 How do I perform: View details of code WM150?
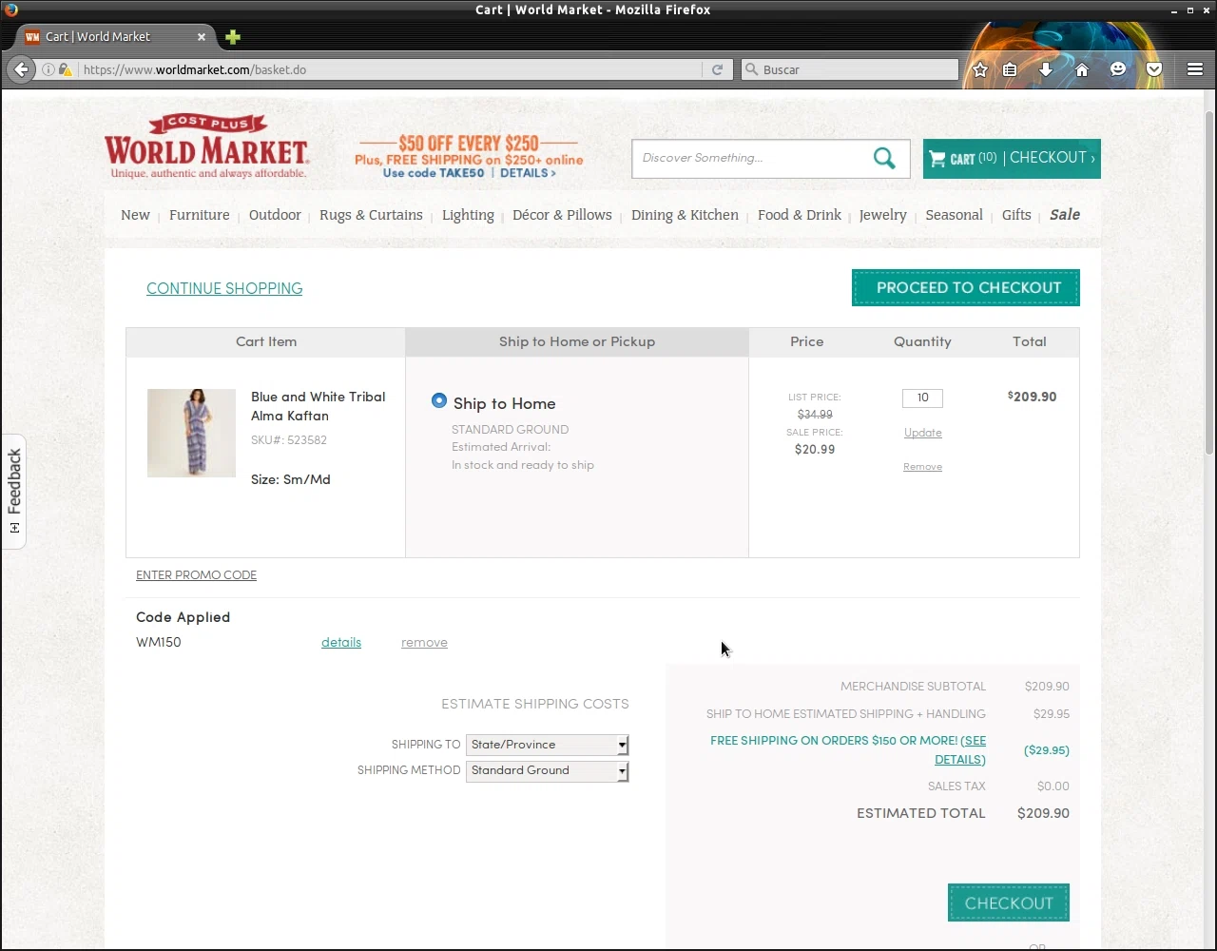point(340,643)
